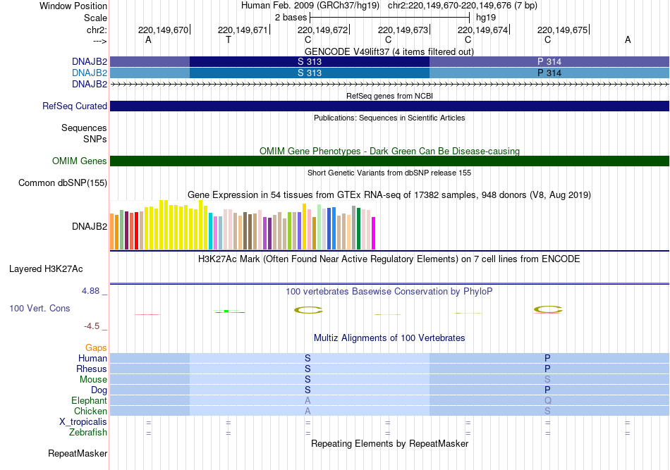Click the first orange bar in GTEx chart
Image resolution: width=670 pixels, height=470 pixels.
[x=112, y=231]
